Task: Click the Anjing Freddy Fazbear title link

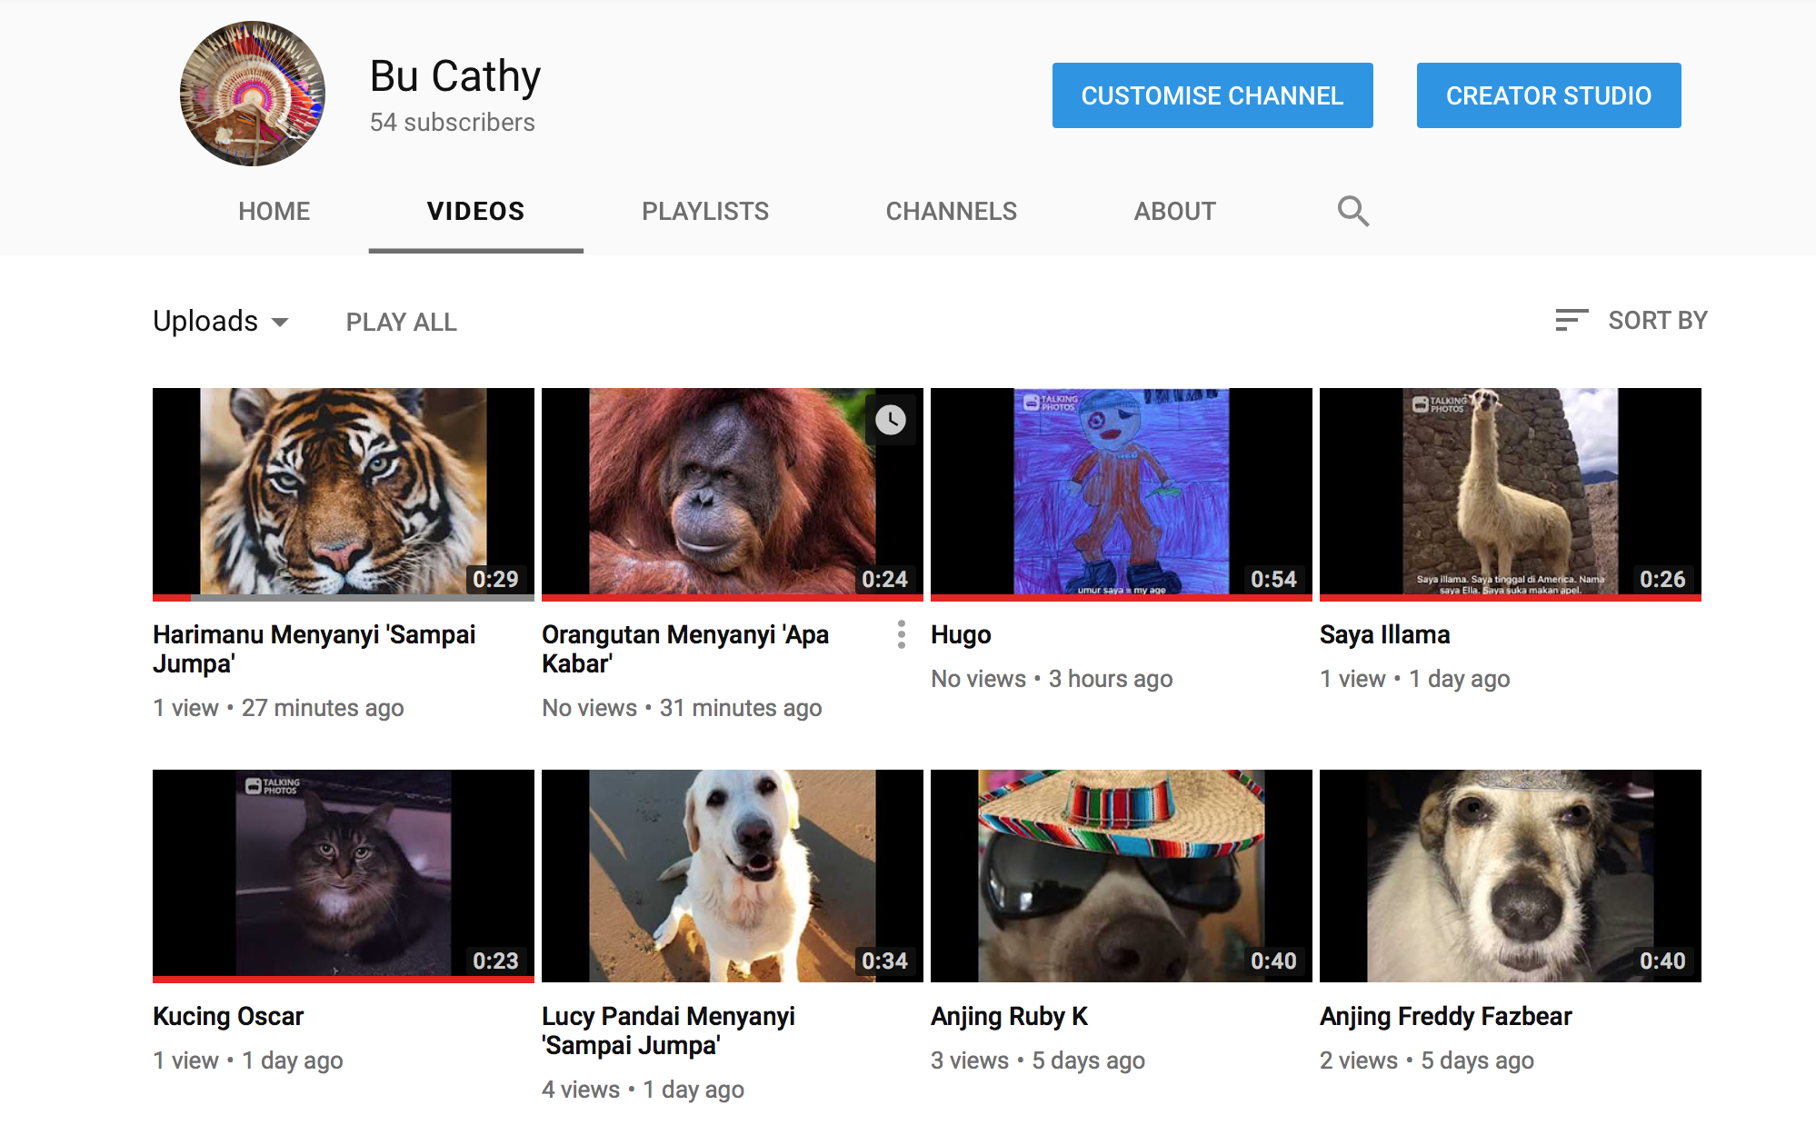Action: pyautogui.click(x=1445, y=1016)
